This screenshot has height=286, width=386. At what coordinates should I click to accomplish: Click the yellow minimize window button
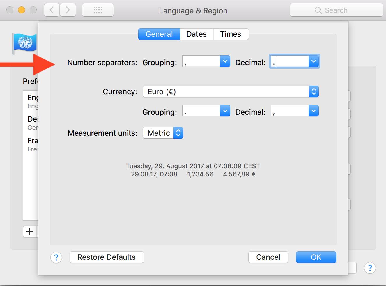(x=22, y=10)
